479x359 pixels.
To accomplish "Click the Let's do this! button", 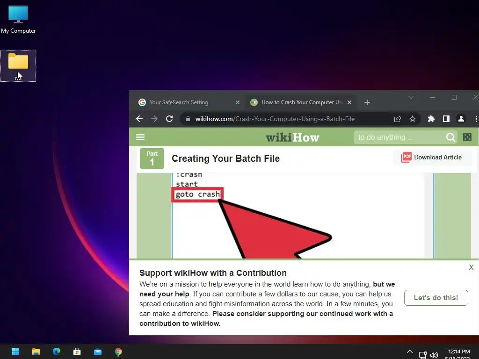I will pos(436,298).
